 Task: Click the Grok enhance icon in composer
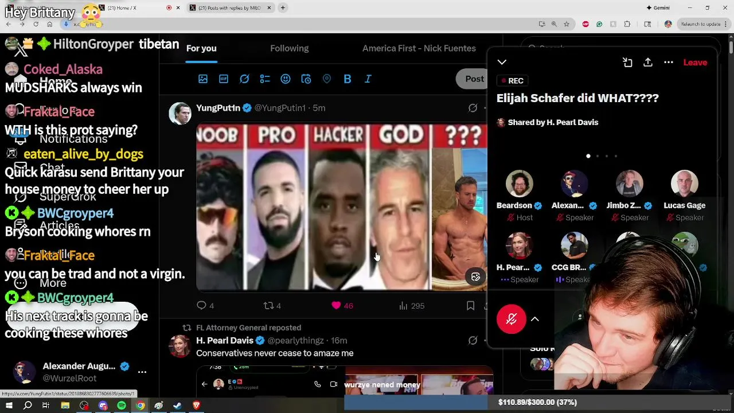(244, 79)
